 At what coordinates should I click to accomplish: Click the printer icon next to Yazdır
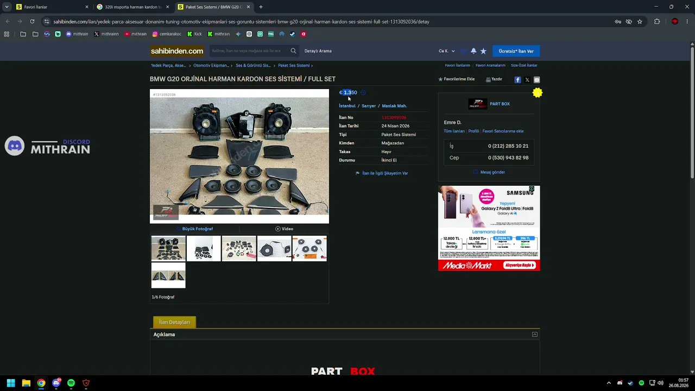click(x=488, y=79)
